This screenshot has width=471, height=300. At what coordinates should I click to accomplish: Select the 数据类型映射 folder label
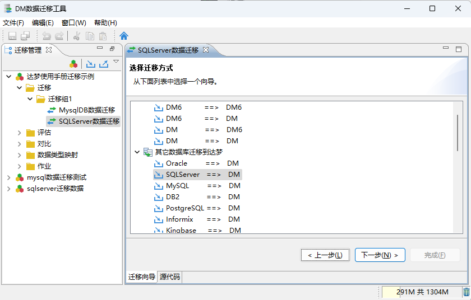(x=58, y=155)
